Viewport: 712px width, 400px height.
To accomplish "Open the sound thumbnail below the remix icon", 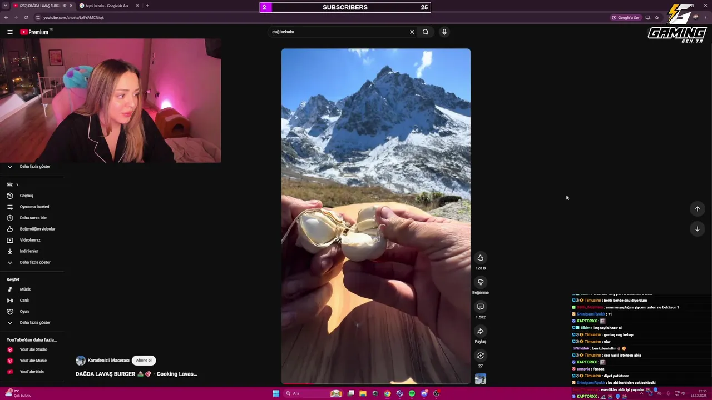I will (481, 379).
